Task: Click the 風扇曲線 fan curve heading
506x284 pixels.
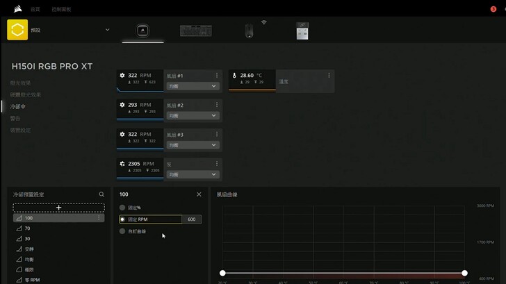Action: pos(227,194)
